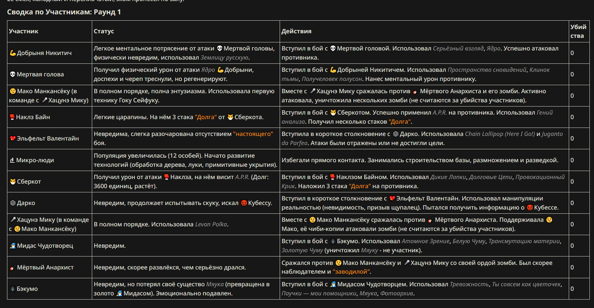Click italic text 'Гений анализа'
The height and width of the screenshot is (308, 594).
tap(417, 117)
